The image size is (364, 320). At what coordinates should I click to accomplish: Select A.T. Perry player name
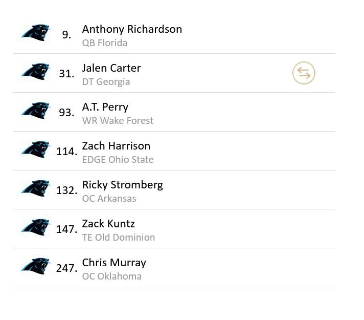pos(105,107)
